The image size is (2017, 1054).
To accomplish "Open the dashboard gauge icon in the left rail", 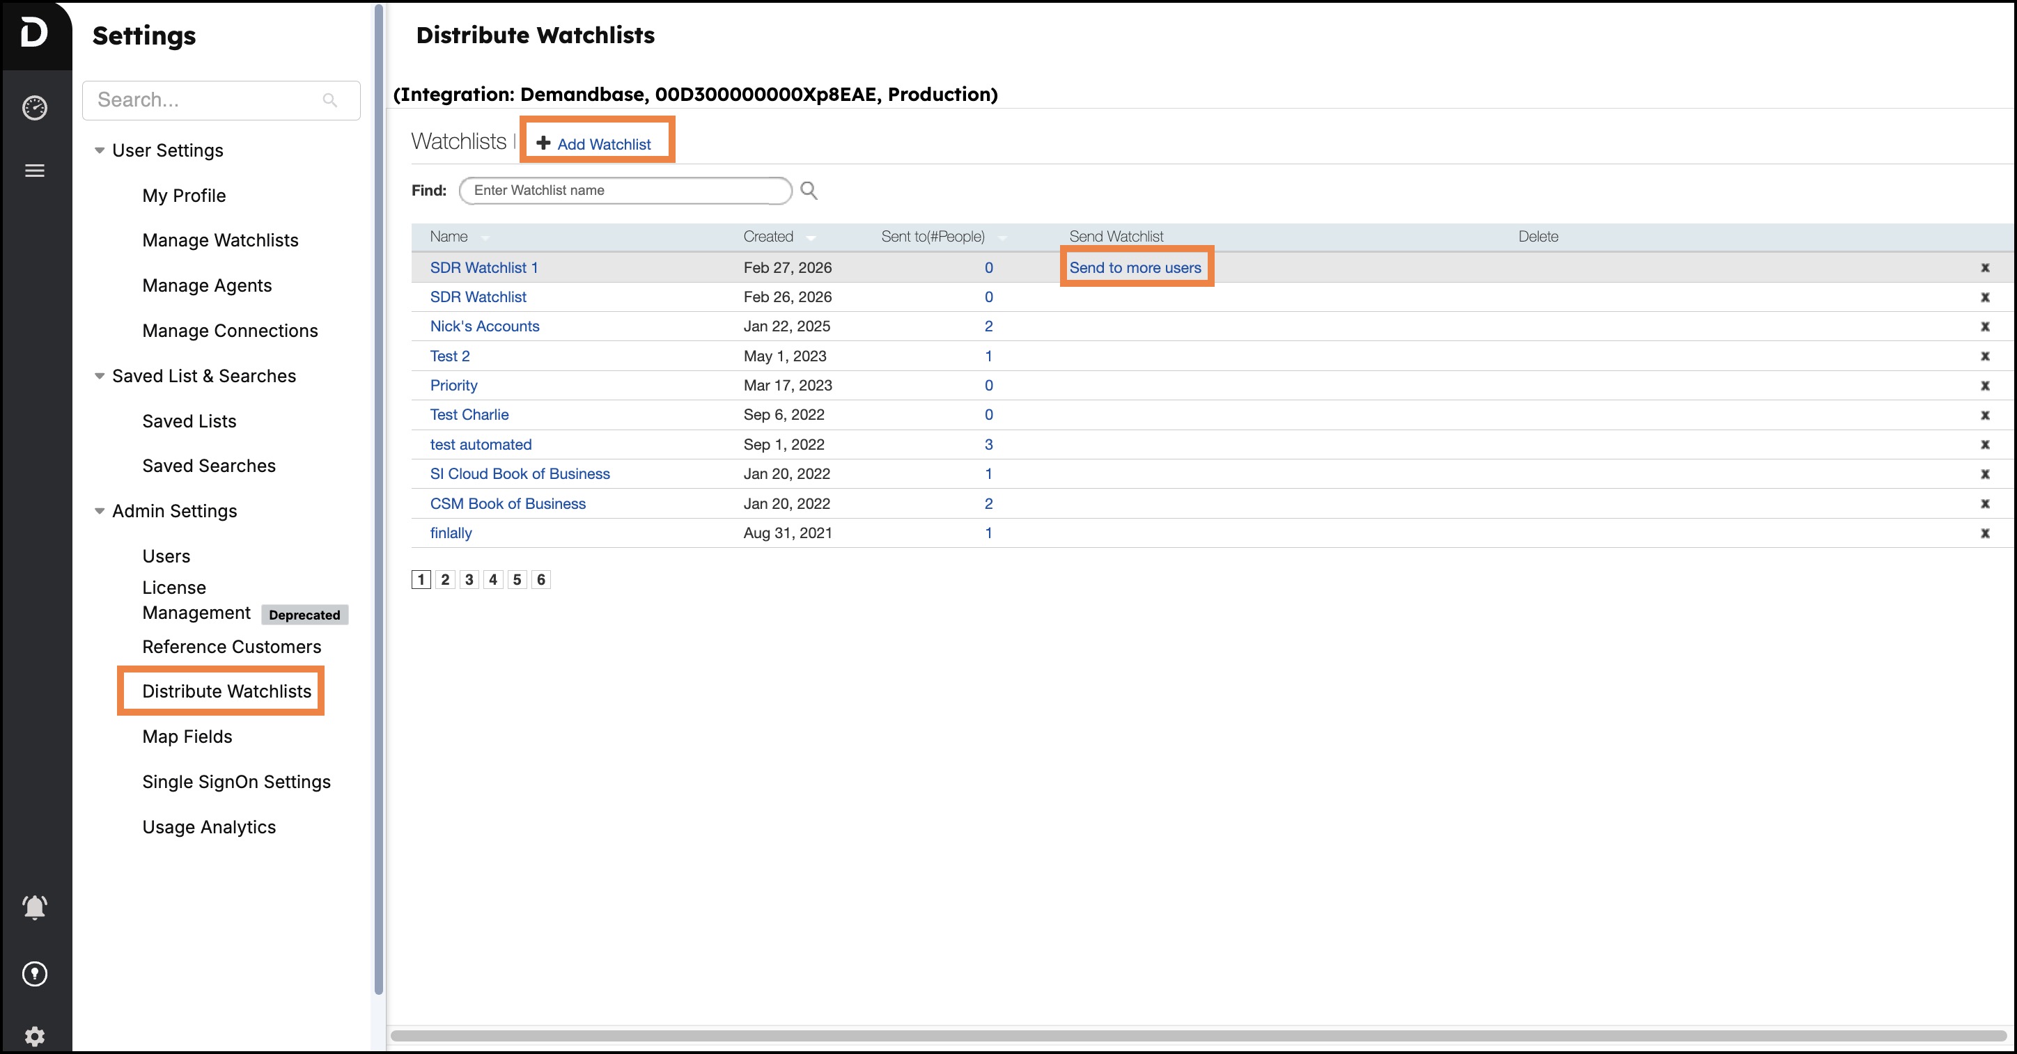I will pos(34,108).
